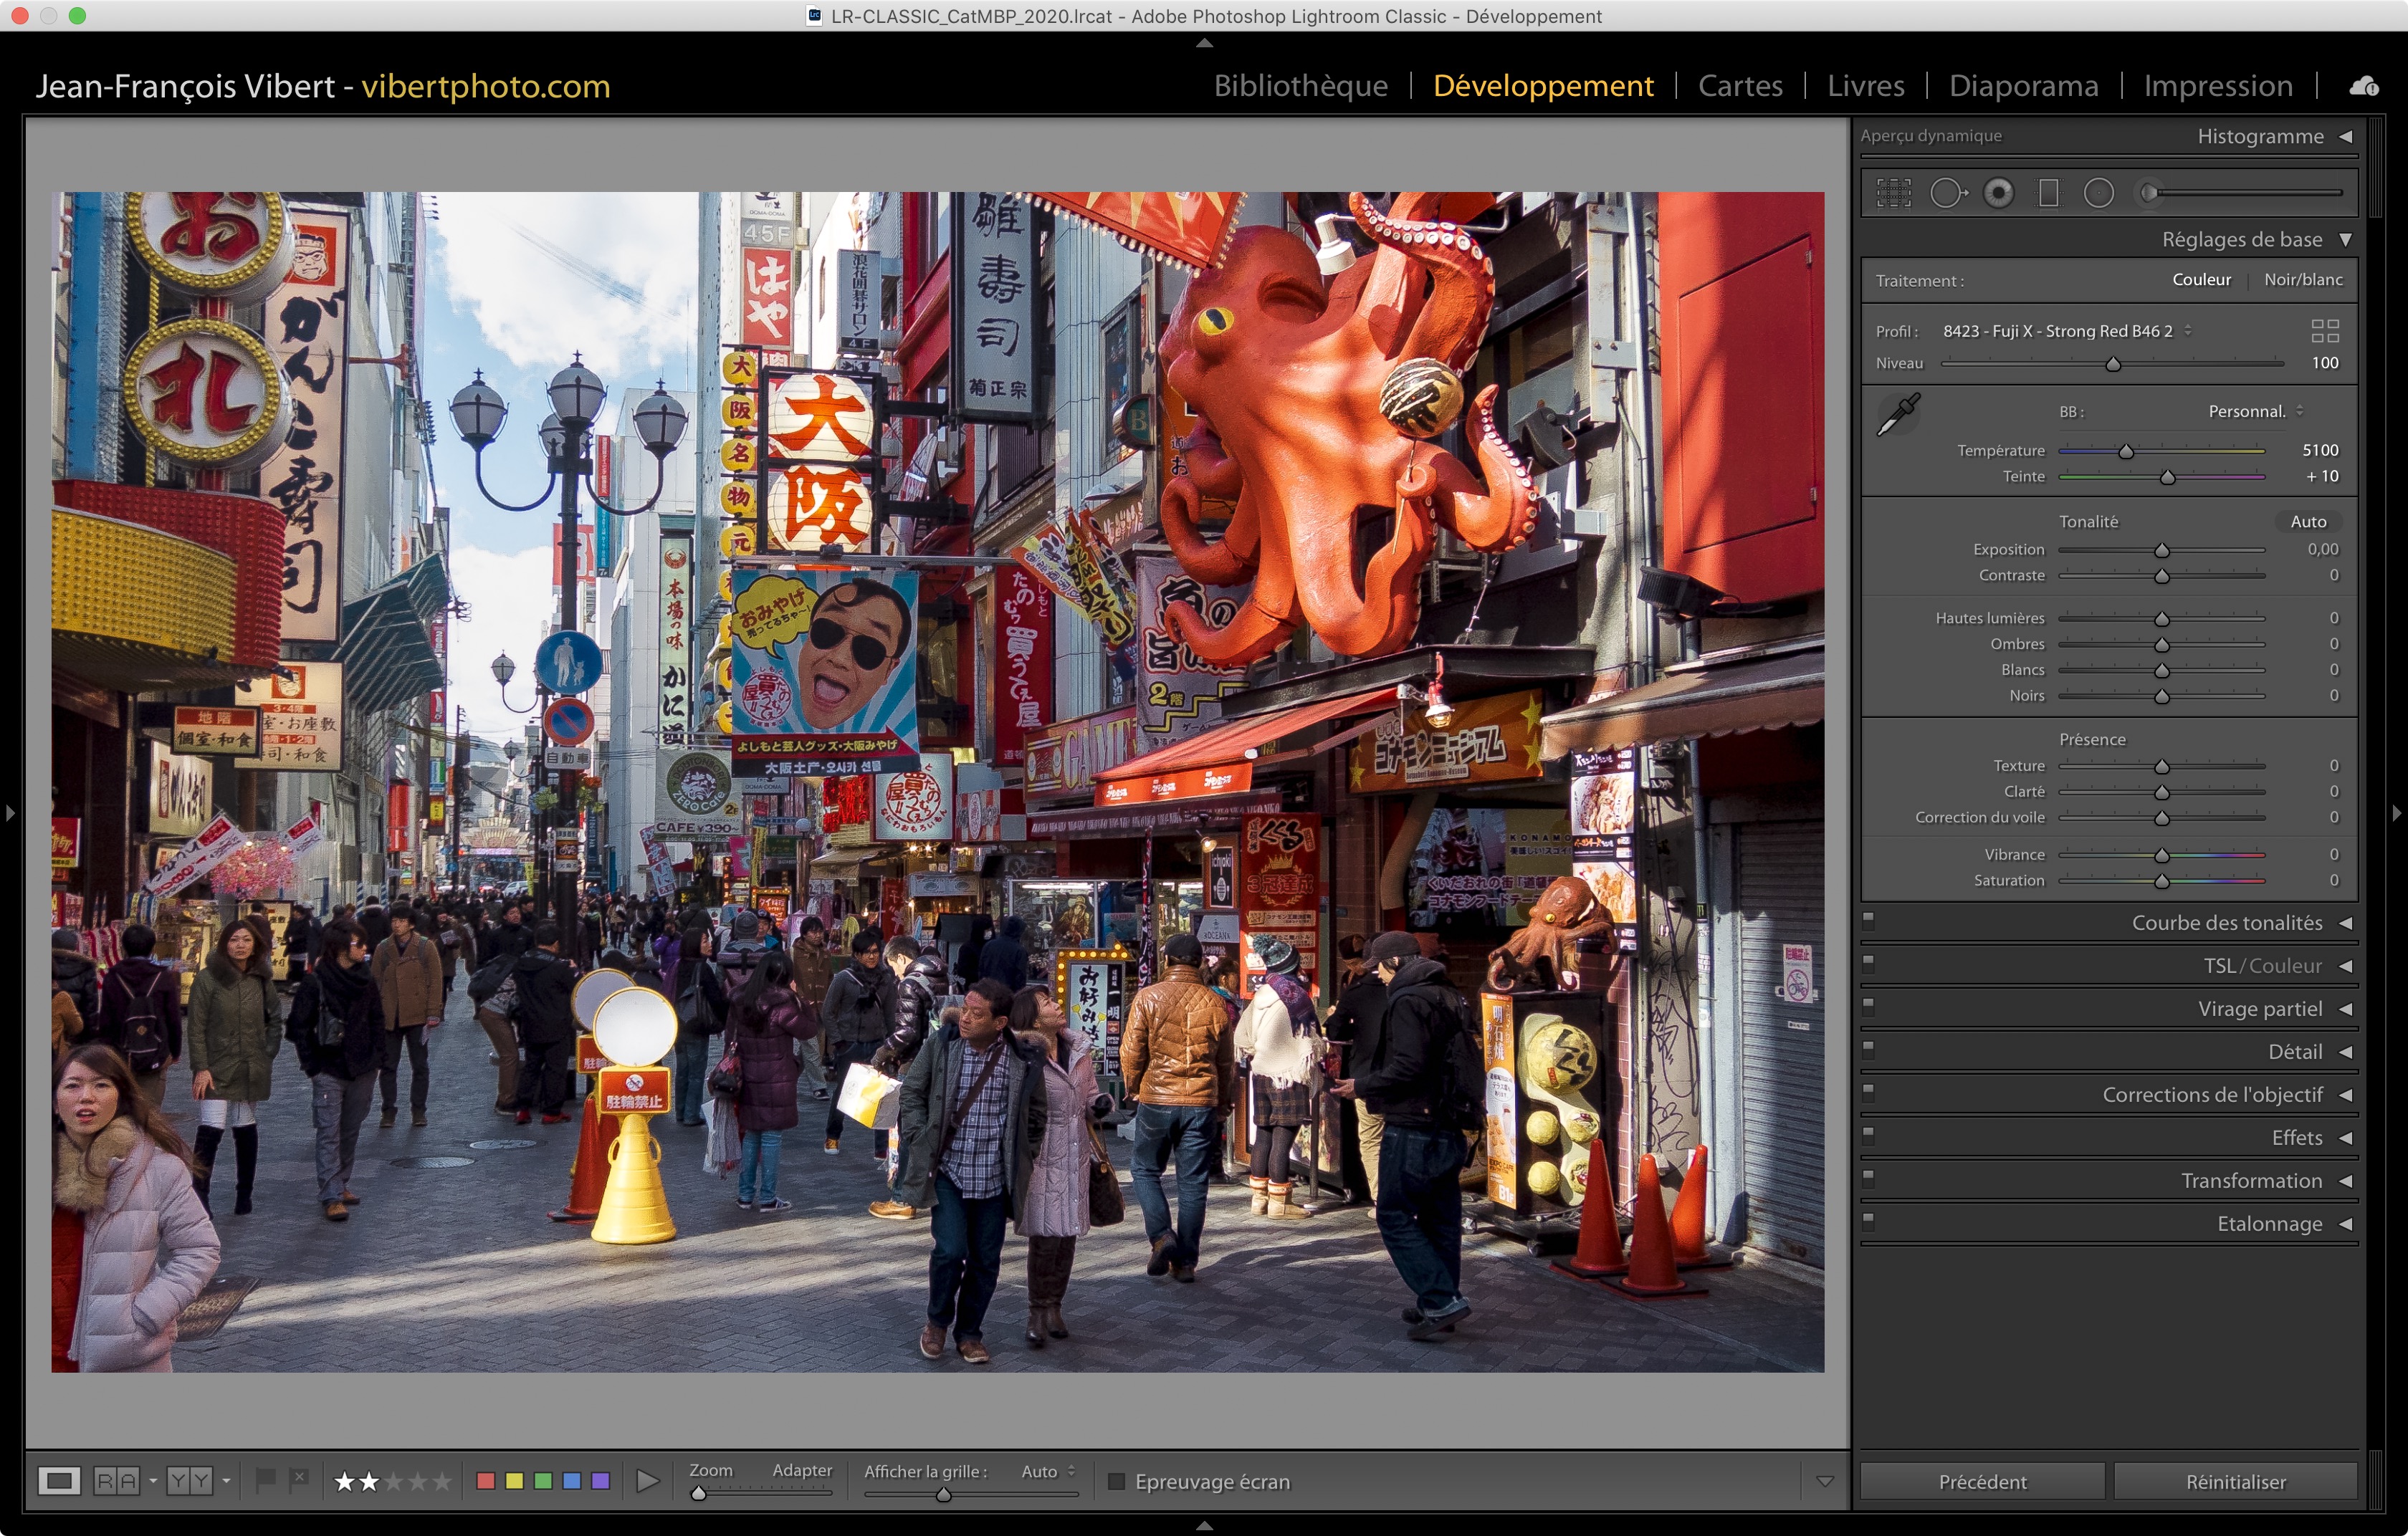Select the Graduated filter tool
2408x1536 pixels.
[2048, 193]
